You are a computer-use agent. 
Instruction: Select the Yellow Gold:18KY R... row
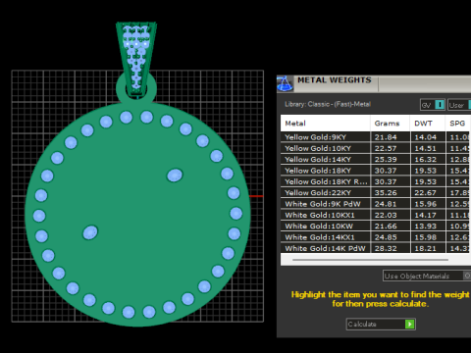coord(376,181)
